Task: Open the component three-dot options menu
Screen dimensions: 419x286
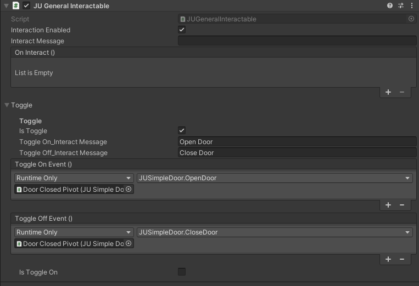Action: 411,5
